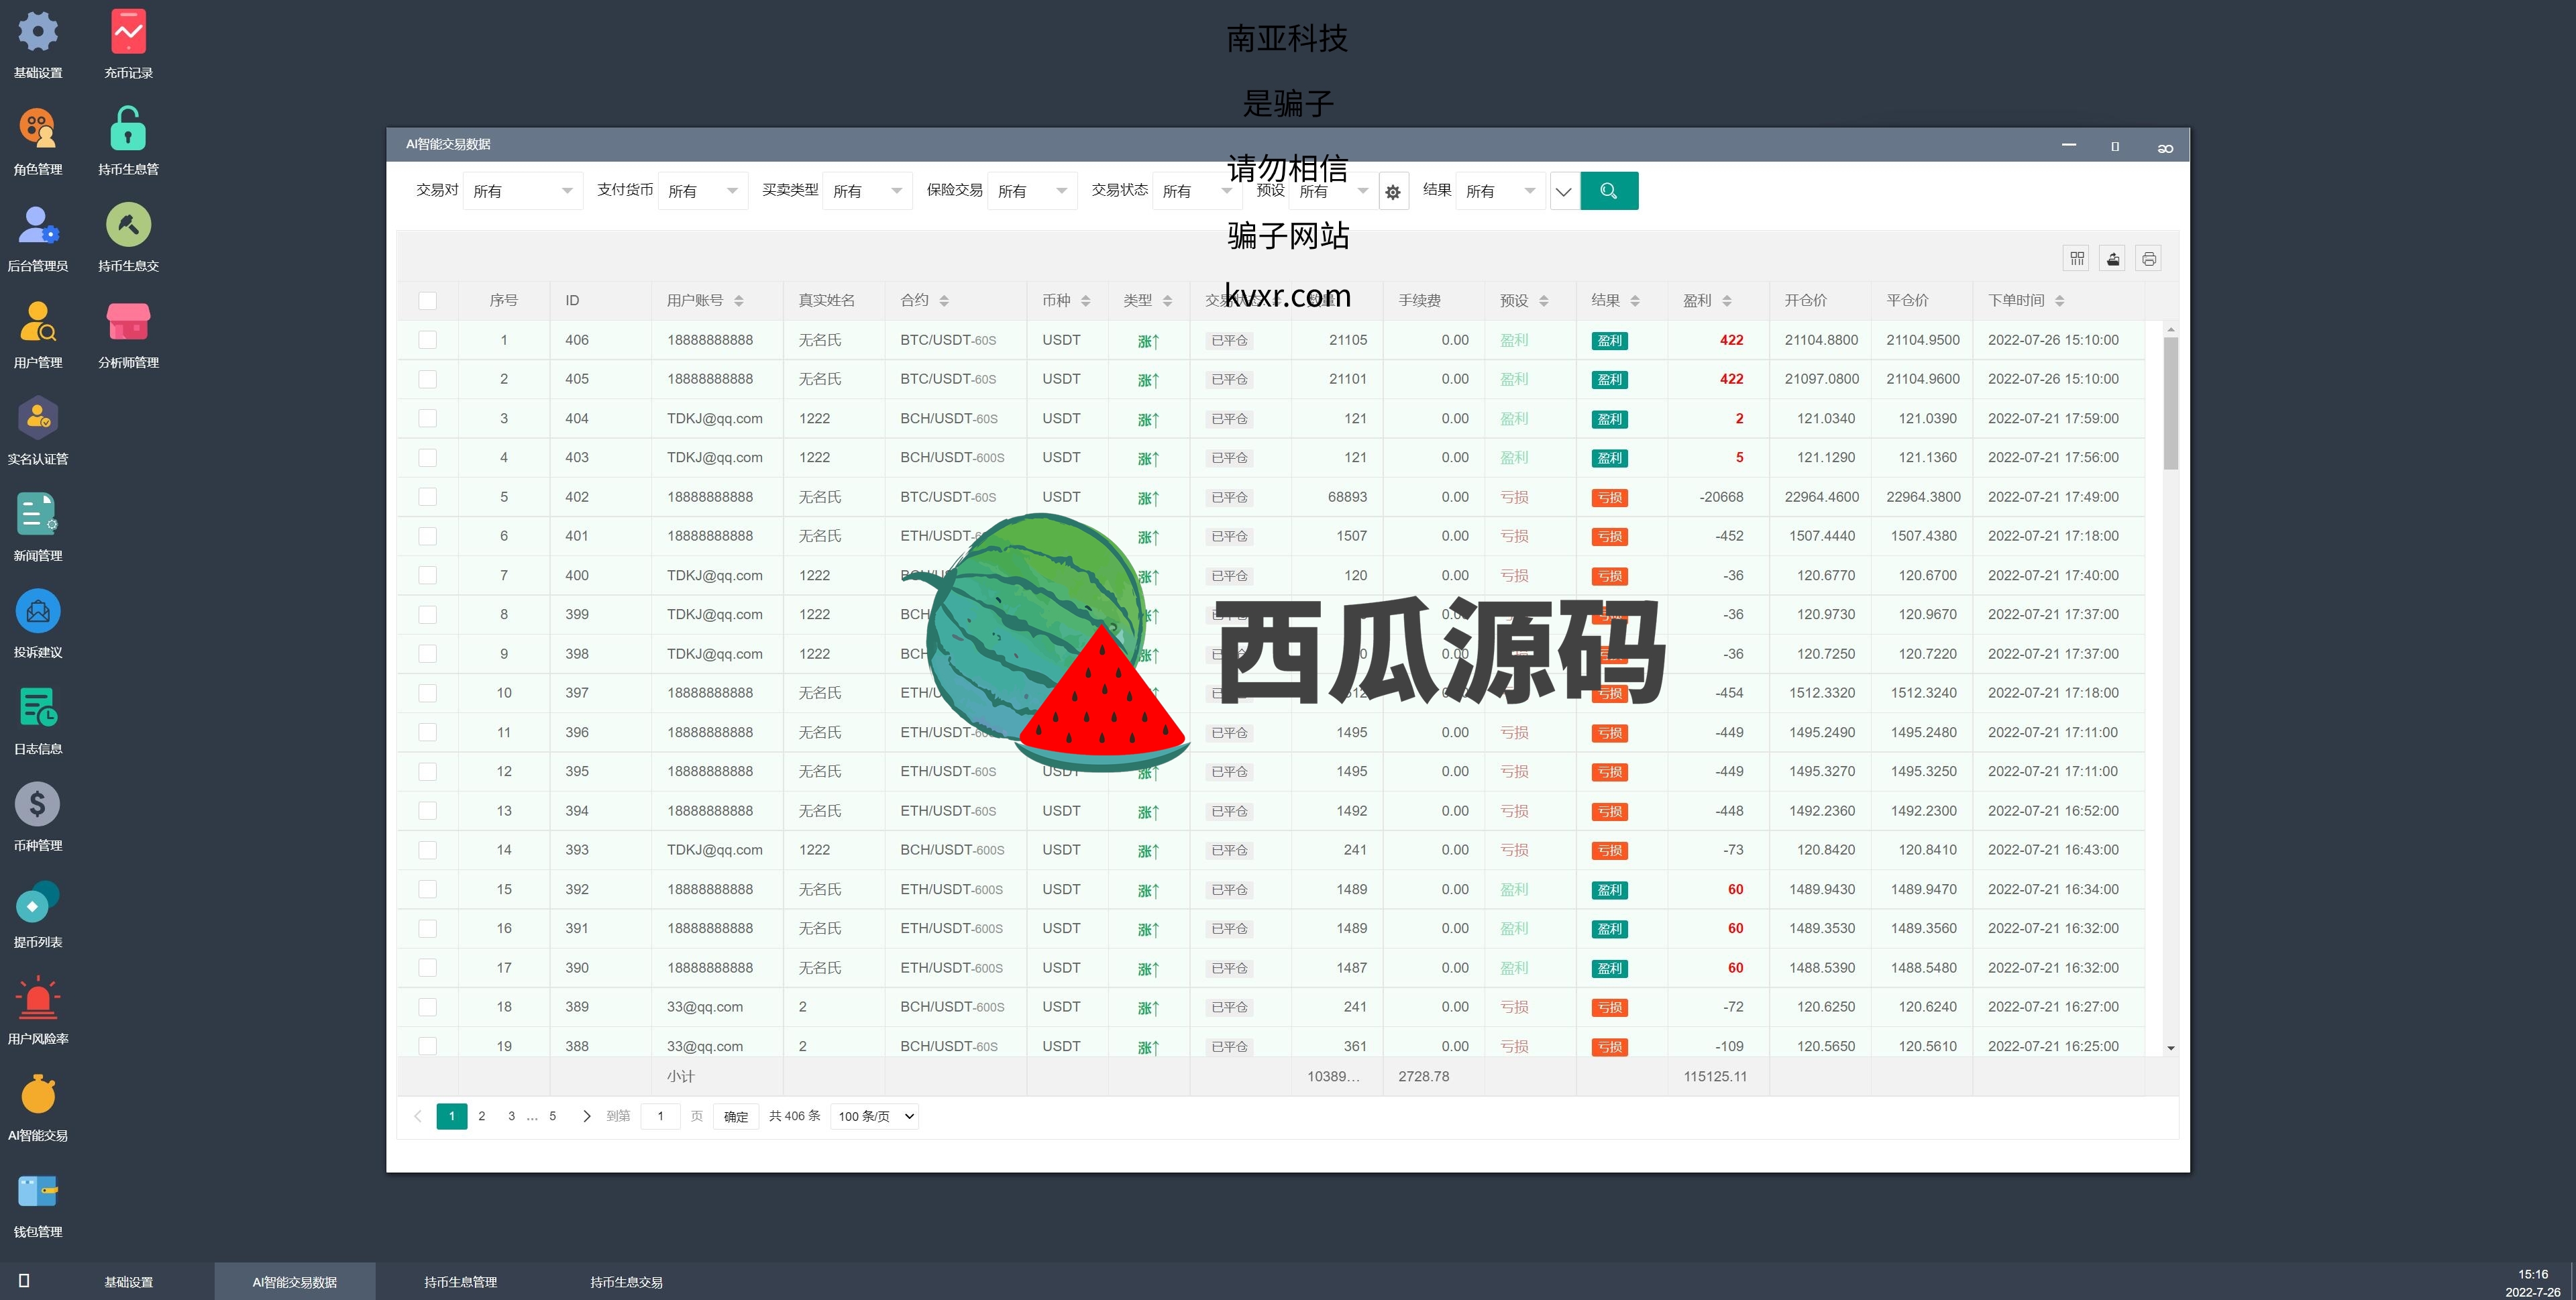Click the table export icon

tap(2113, 259)
